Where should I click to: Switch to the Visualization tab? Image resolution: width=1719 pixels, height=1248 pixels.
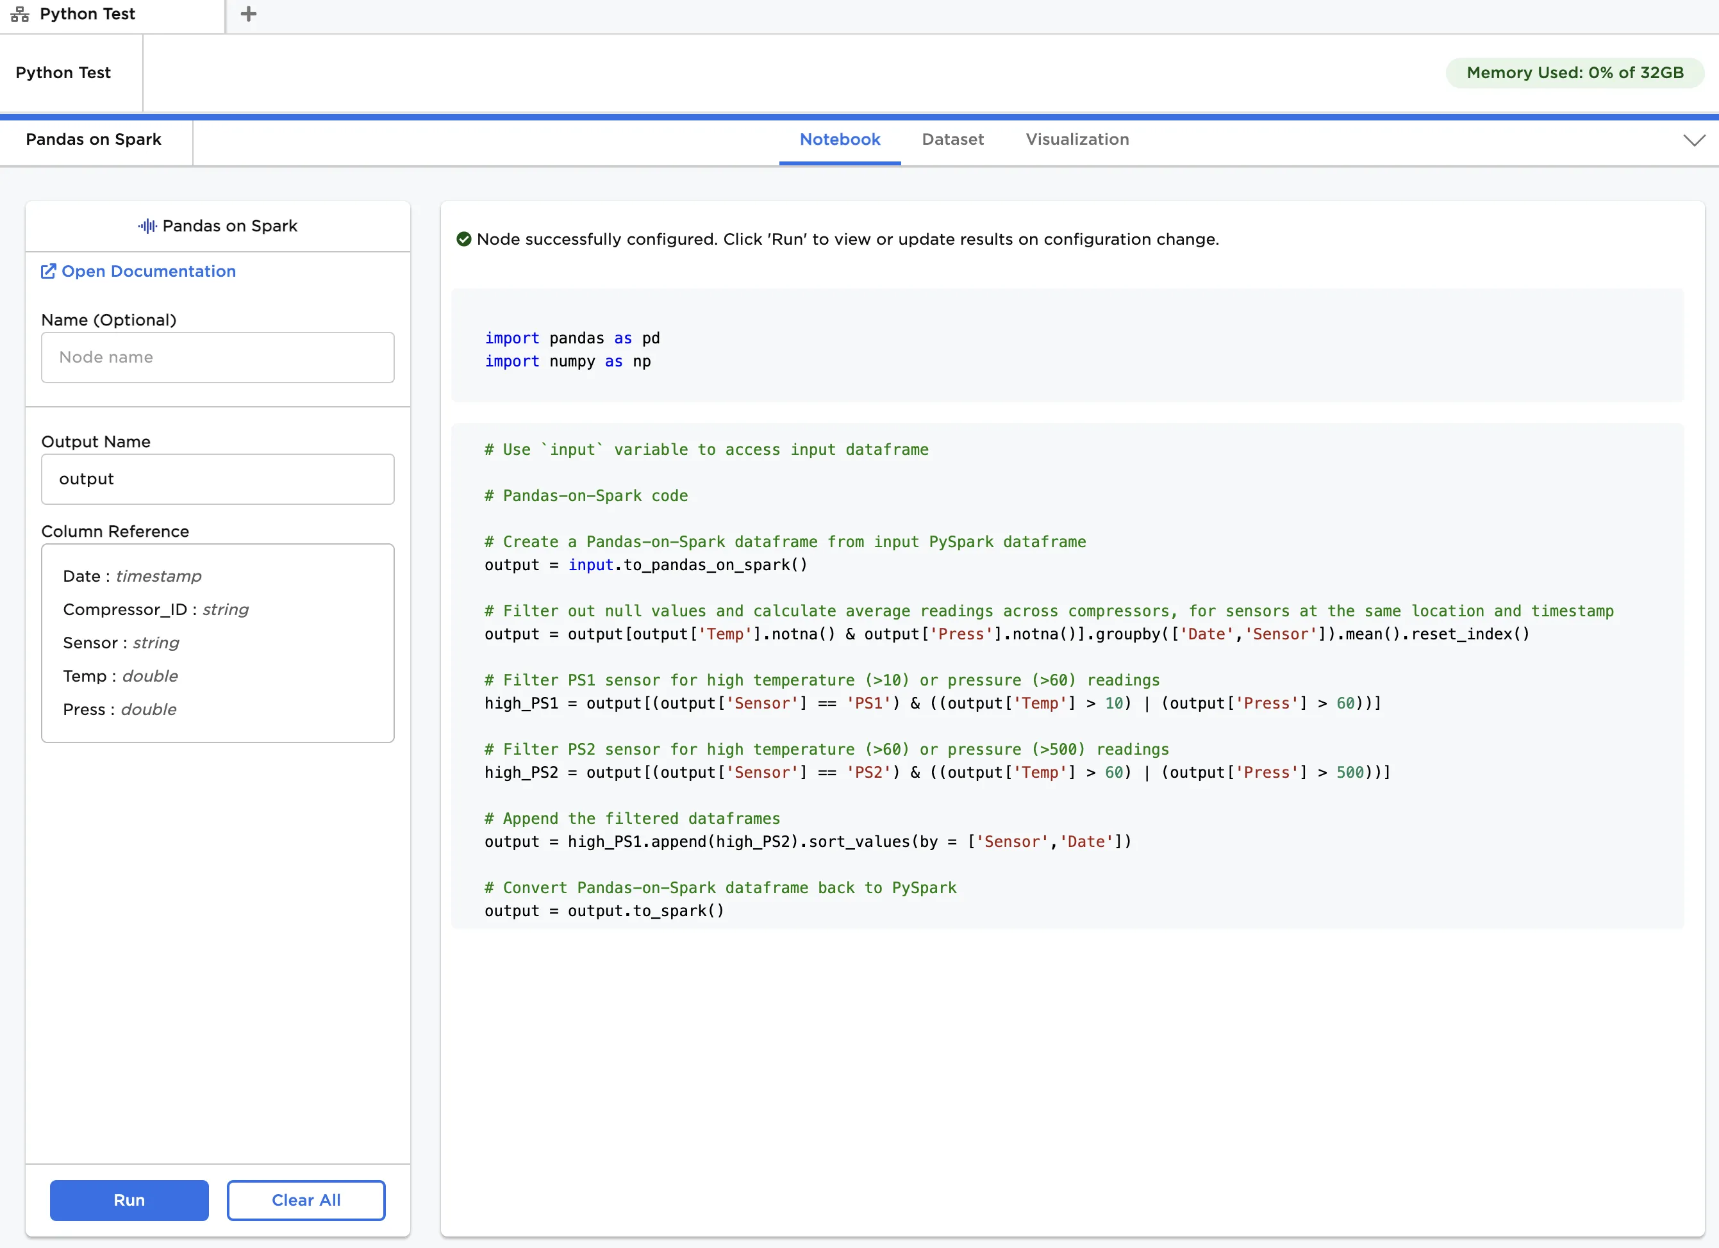(x=1076, y=140)
